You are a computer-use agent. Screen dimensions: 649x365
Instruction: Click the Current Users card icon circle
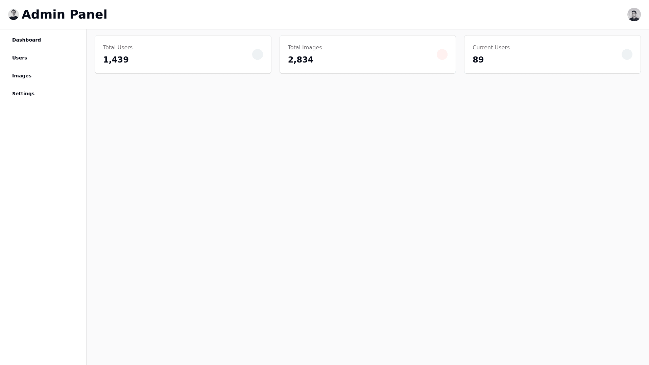[627, 54]
